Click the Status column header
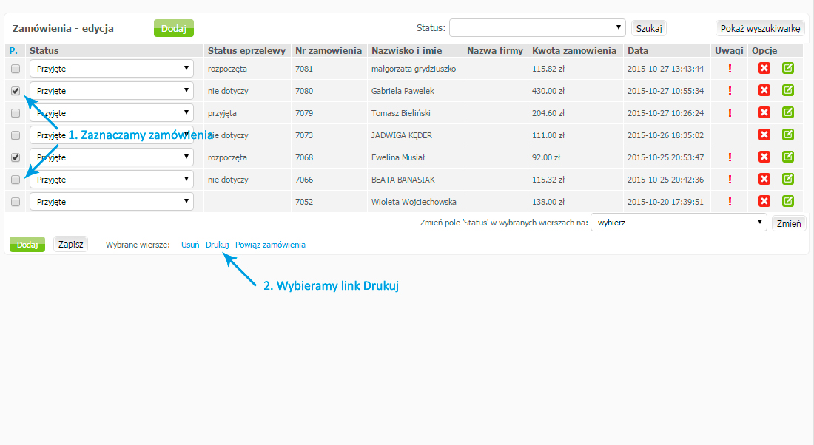The image size is (814, 445). 44,50
